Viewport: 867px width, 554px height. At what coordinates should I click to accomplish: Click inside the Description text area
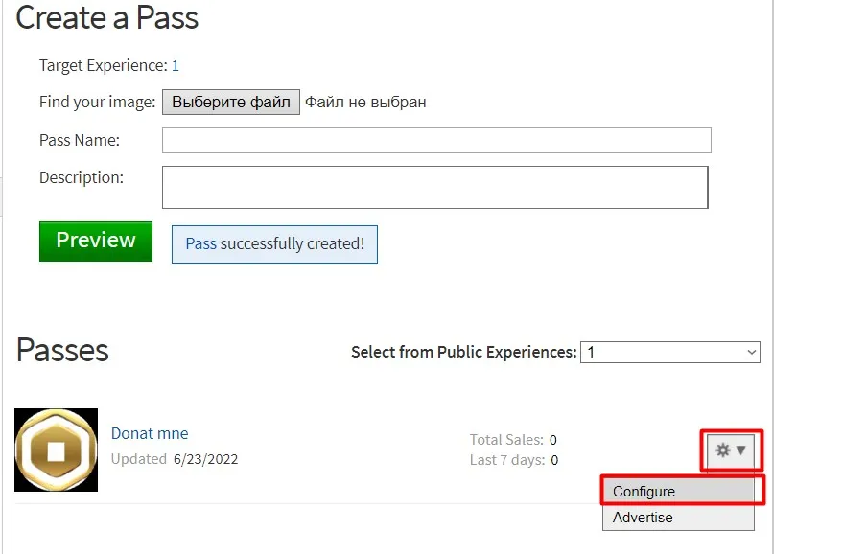tap(435, 187)
